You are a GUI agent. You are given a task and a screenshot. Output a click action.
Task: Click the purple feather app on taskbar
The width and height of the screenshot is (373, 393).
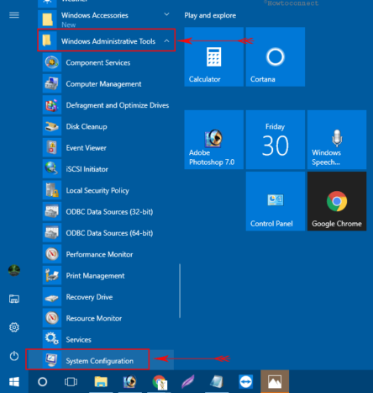point(188,382)
